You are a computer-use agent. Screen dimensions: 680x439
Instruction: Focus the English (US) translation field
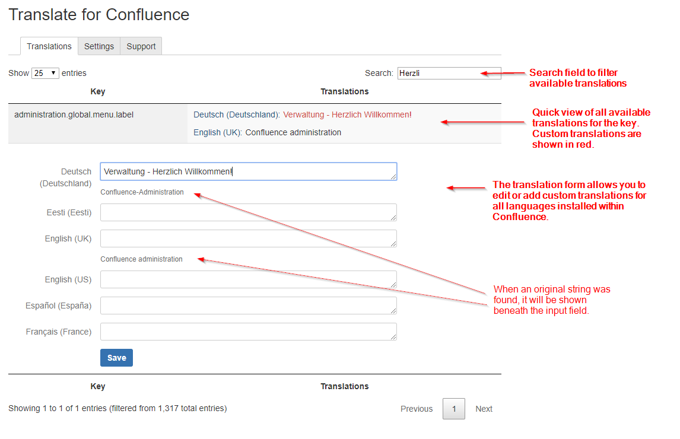[248, 279]
